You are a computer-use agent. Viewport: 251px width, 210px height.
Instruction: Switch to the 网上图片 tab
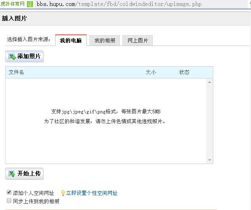[138, 41]
